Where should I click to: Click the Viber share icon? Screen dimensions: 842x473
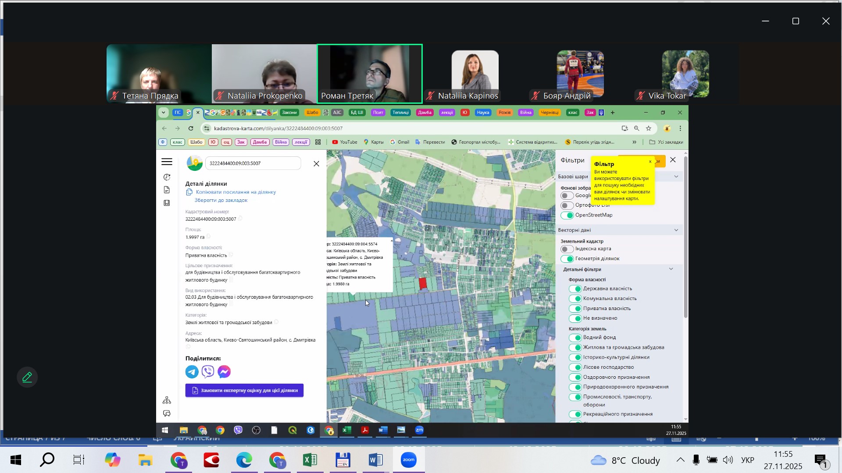point(208,372)
